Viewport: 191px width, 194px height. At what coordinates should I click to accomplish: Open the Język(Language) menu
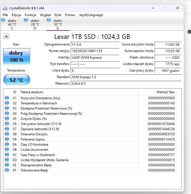coord(91,15)
